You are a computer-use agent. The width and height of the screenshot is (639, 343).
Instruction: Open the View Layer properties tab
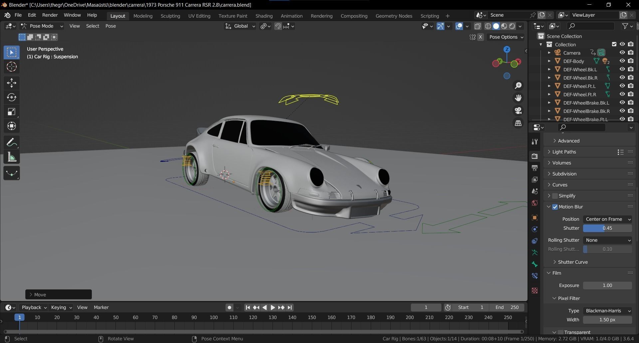[x=535, y=179]
